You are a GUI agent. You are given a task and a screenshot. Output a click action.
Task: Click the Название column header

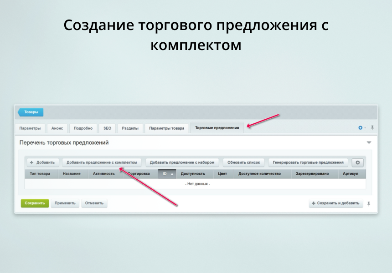click(72, 174)
